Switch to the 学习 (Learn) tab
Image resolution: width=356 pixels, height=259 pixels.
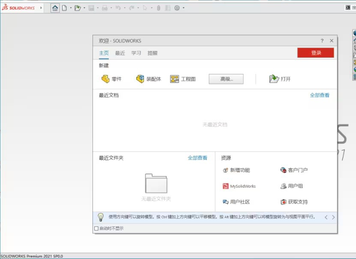(136, 53)
